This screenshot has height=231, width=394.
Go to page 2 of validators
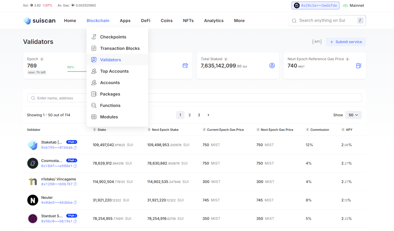190,115
